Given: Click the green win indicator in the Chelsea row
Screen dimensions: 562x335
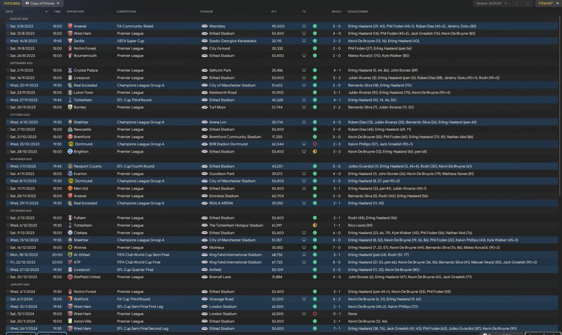Looking at the screenshot, I should [x=315, y=233].
